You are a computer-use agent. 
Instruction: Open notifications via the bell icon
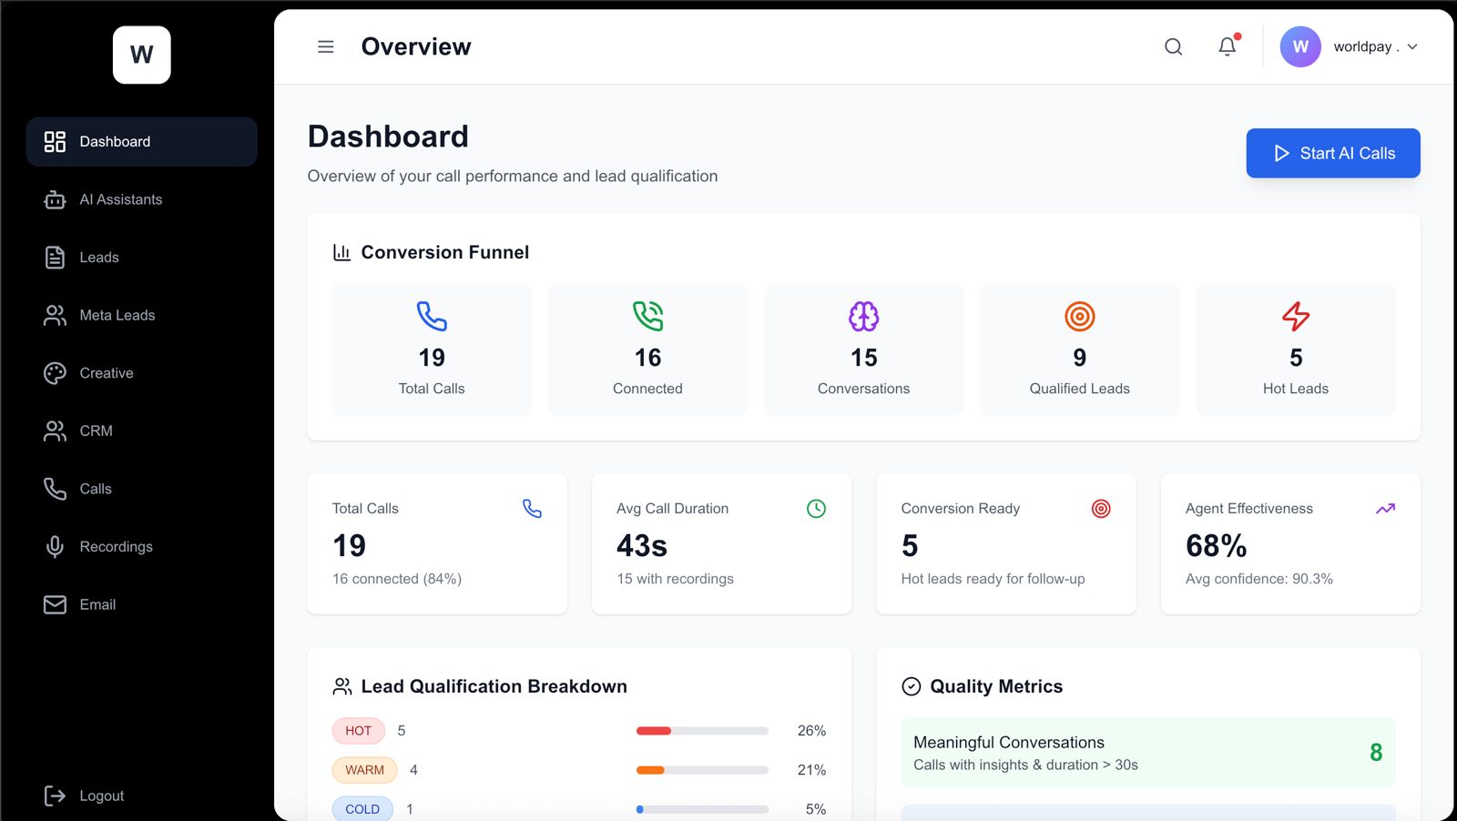pyautogui.click(x=1227, y=46)
